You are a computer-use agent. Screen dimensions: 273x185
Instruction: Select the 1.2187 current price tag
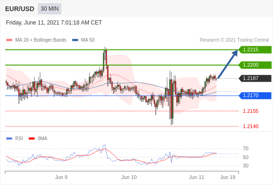pyautogui.click(x=255, y=78)
